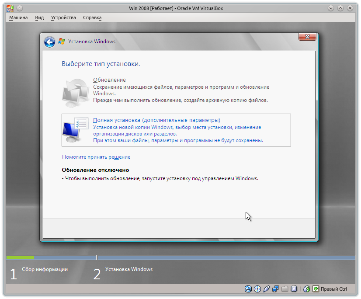Open the shared folders status icon

285,289
